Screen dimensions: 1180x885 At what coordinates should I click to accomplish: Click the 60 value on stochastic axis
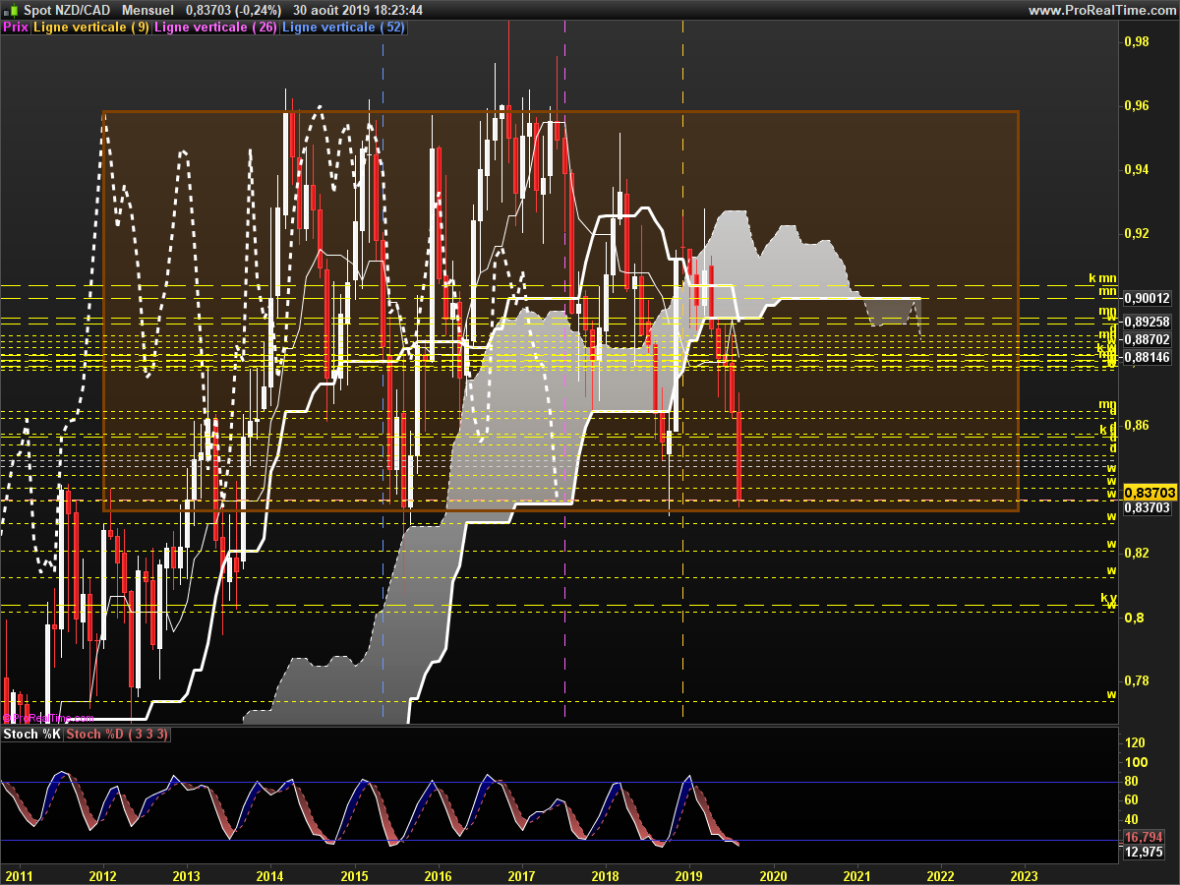point(1132,799)
